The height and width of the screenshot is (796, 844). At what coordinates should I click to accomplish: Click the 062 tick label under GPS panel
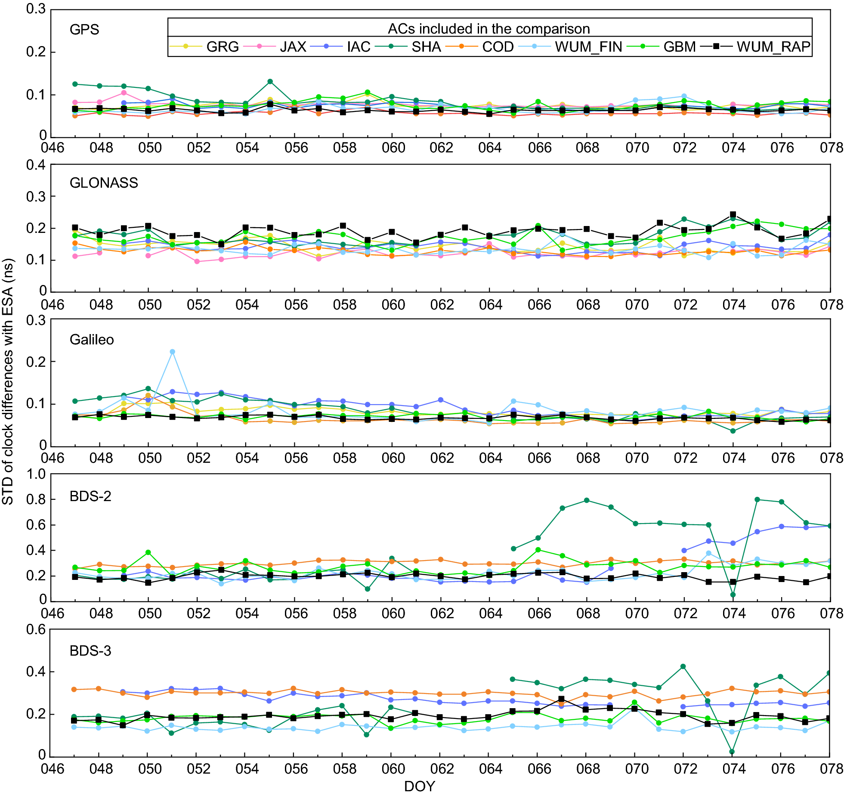click(x=442, y=148)
